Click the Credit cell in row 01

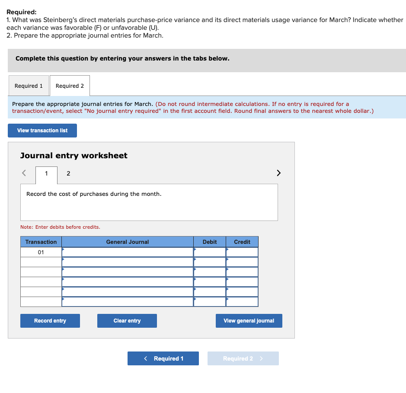[242, 252]
